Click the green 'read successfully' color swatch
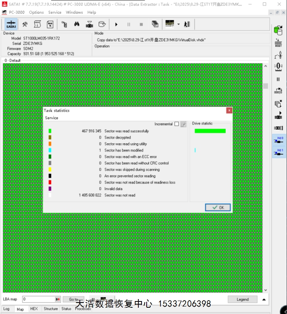Screen dimensions: 287x314 50,131
